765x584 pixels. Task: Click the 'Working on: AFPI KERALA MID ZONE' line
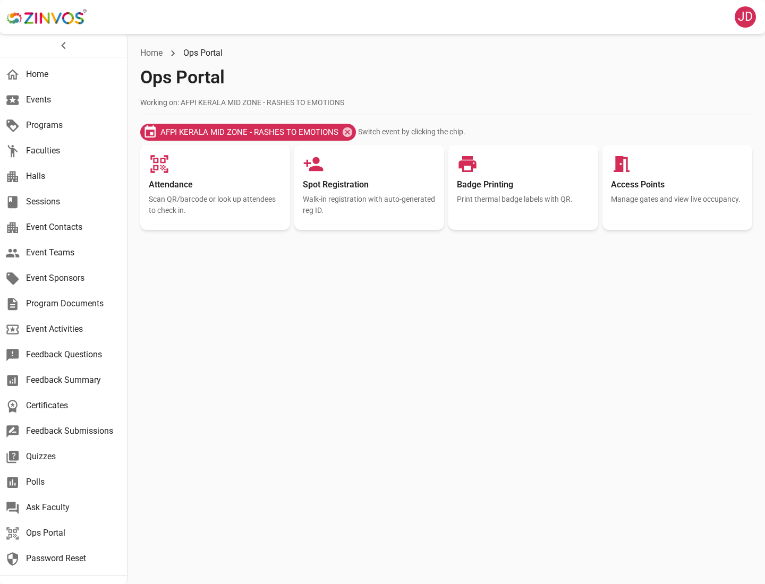242,102
